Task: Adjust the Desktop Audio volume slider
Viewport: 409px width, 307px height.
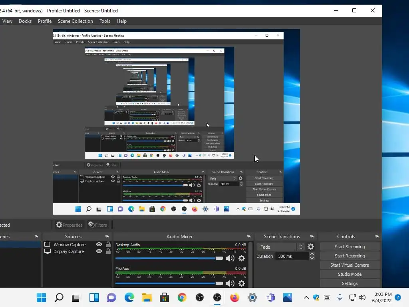Action: (x=169, y=259)
